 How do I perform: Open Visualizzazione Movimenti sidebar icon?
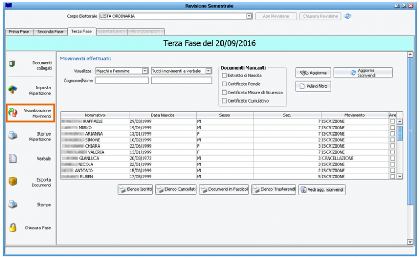pyautogui.click(x=13, y=112)
